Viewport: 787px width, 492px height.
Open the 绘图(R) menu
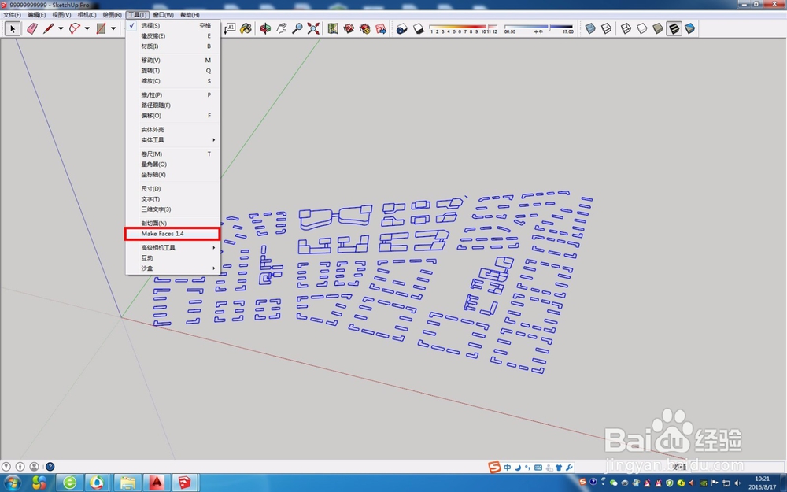[112, 14]
